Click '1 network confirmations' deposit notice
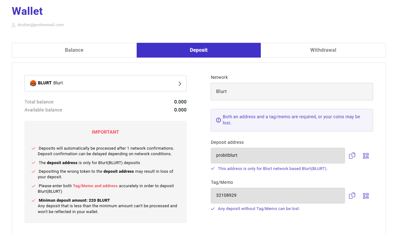Screen dimensions: 395x234 (x=106, y=151)
